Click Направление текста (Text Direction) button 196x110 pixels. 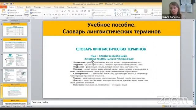(x=100, y=10)
